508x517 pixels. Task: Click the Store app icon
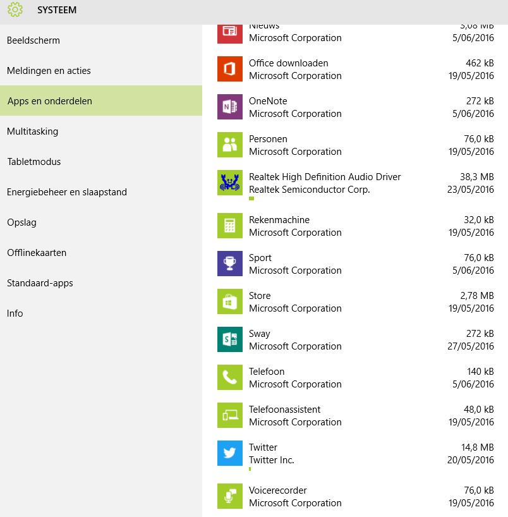[230, 301]
